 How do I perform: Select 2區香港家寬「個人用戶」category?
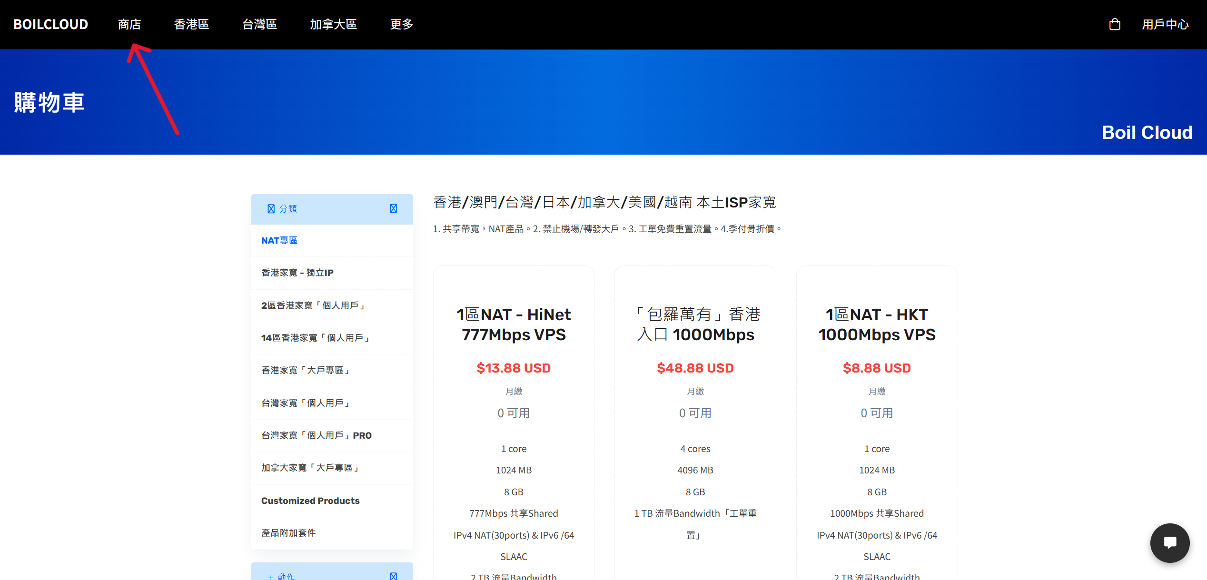pos(332,305)
